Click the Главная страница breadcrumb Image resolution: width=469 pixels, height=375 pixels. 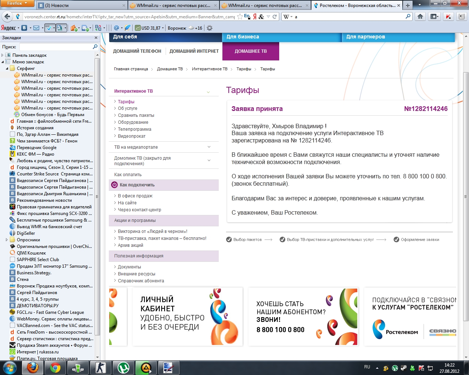131,69
